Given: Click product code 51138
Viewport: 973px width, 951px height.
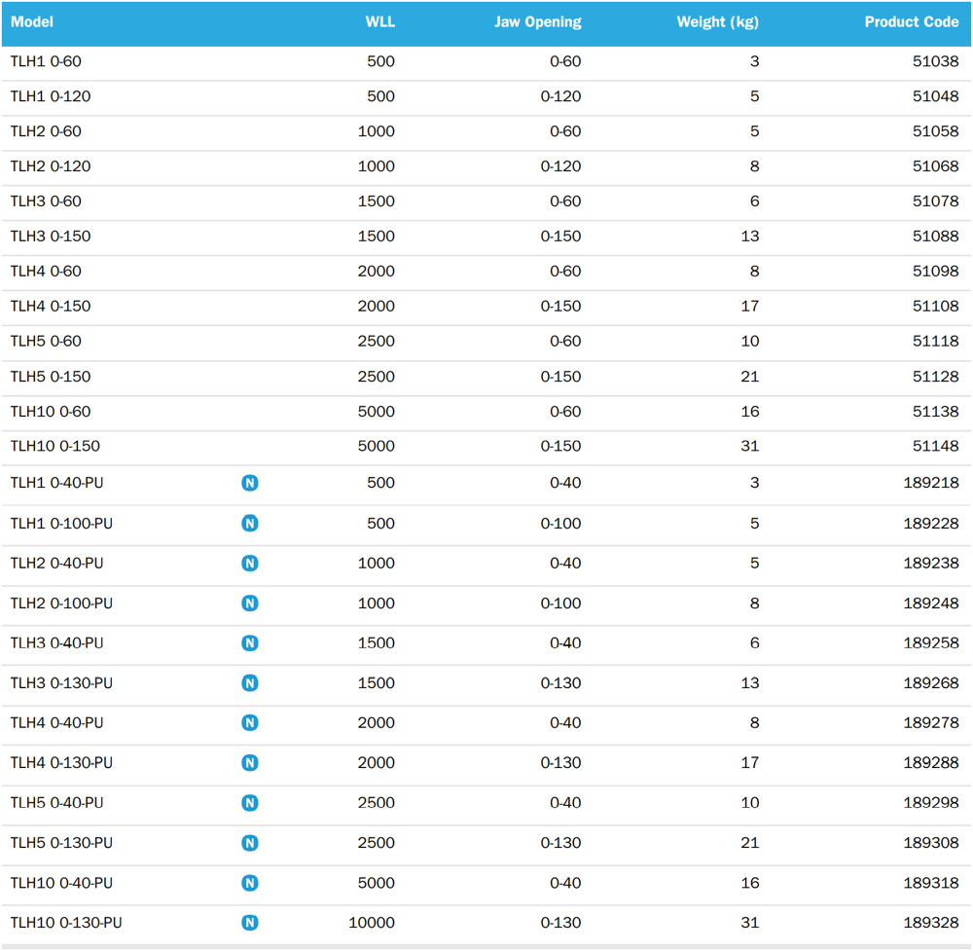Looking at the screenshot, I should [936, 412].
